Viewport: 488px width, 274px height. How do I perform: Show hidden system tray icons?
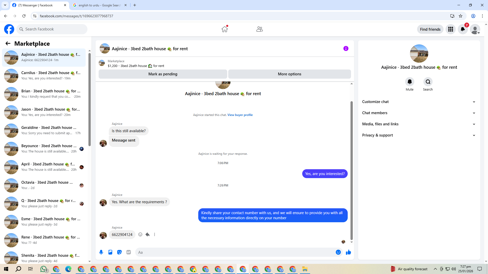click(435, 269)
